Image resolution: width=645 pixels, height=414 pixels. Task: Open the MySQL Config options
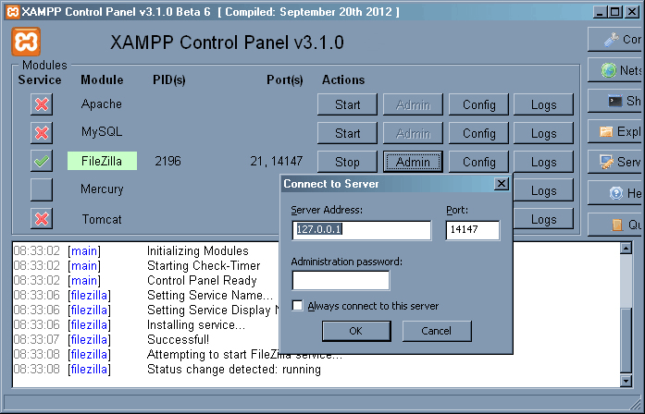[479, 133]
